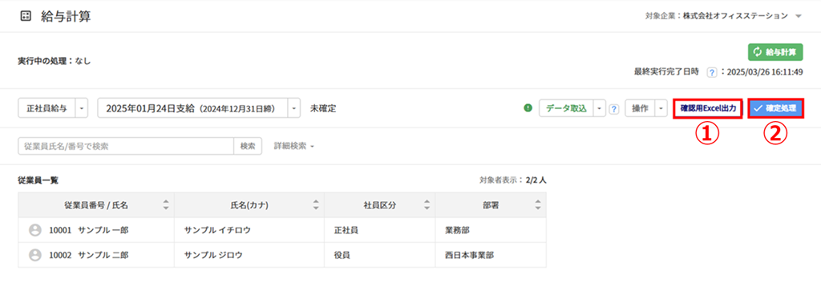
Task: Expand the 正社員給与 dropdown arrow
Action: pyautogui.click(x=82, y=109)
